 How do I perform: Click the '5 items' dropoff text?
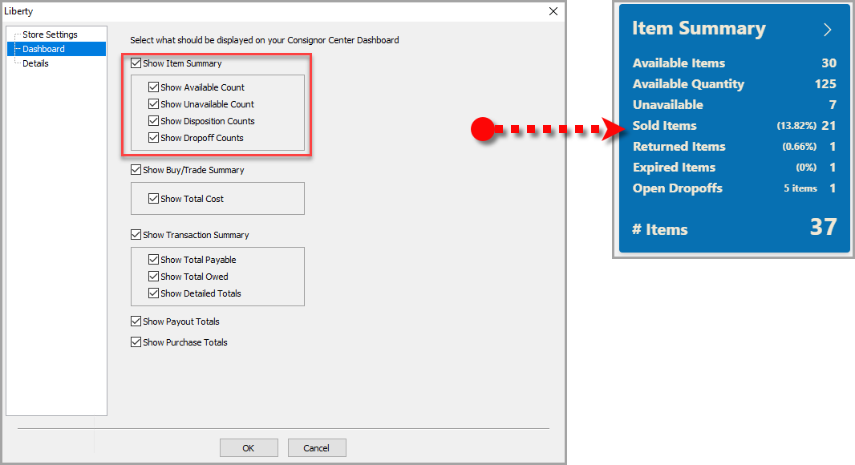click(800, 188)
